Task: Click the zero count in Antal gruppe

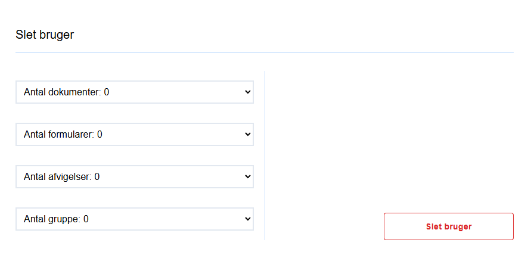Action: click(86, 219)
